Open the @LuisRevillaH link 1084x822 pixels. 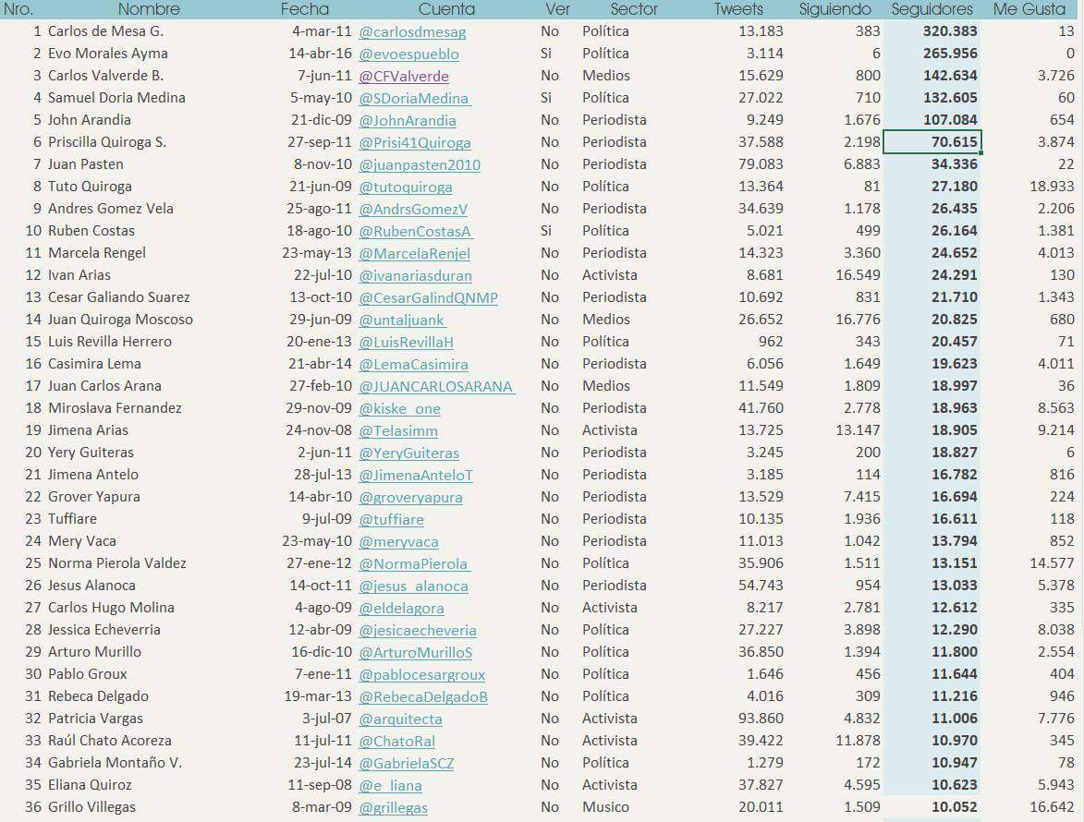pyautogui.click(x=407, y=342)
